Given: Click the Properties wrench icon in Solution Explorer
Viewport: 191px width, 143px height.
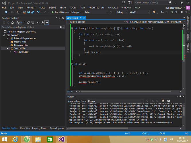Looking at the screenshot, I should click(x=42, y=22).
